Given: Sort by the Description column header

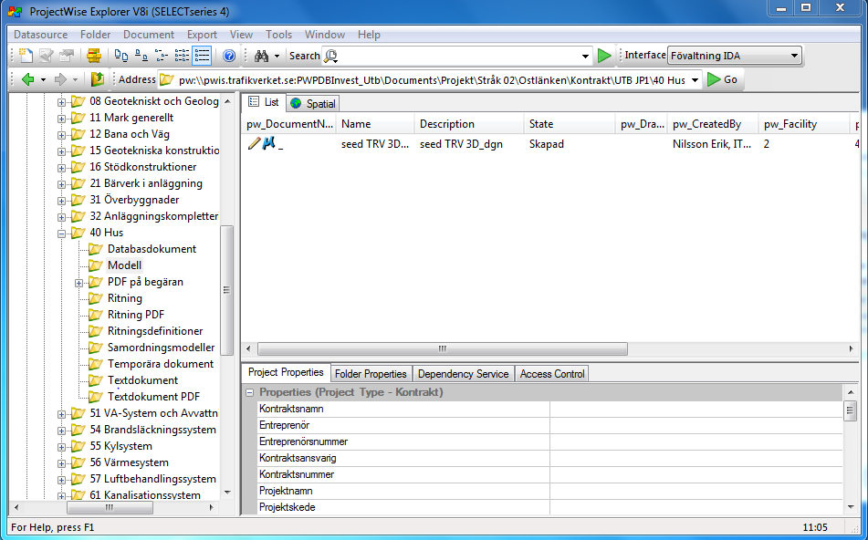Looking at the screenshot, I should 468,124.
